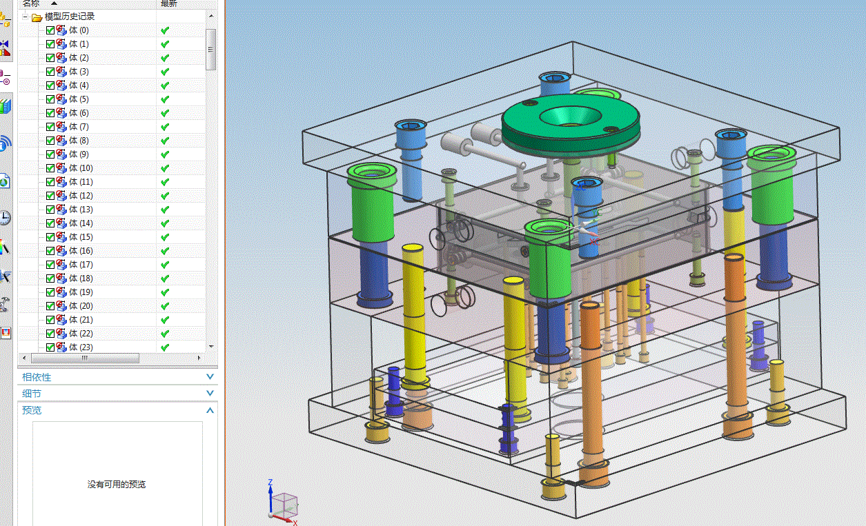866x526 pixels.
Task: Open the Process Studio sidebar tab
Action: 5,276
